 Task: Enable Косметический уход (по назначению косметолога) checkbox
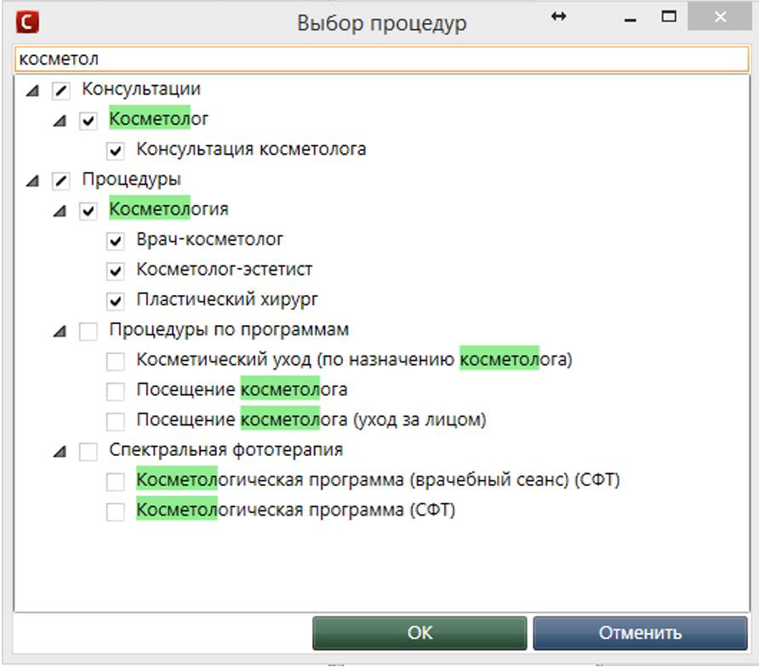(x=116, y=362)
